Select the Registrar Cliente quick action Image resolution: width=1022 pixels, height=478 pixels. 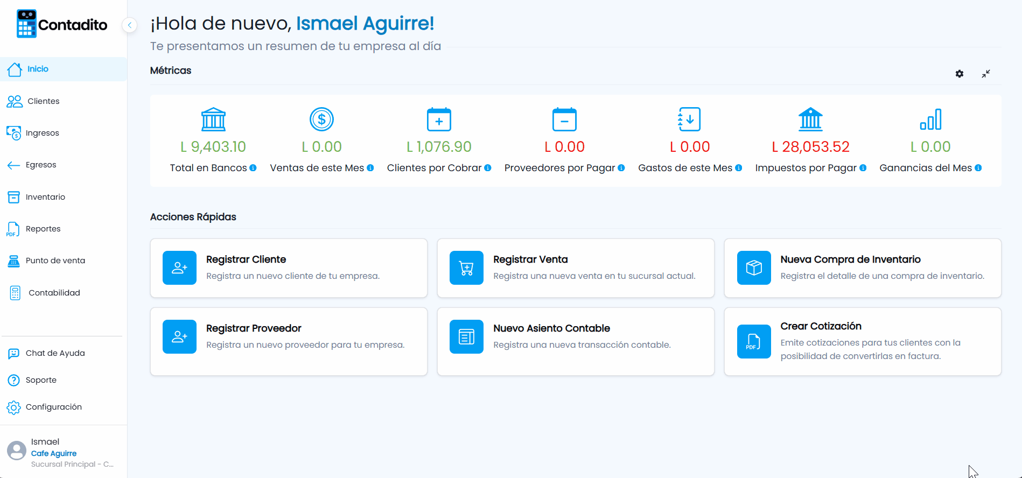click(289, 268)
